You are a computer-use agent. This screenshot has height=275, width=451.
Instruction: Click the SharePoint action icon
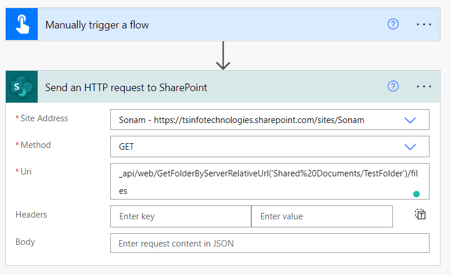[x=21, y=86]
